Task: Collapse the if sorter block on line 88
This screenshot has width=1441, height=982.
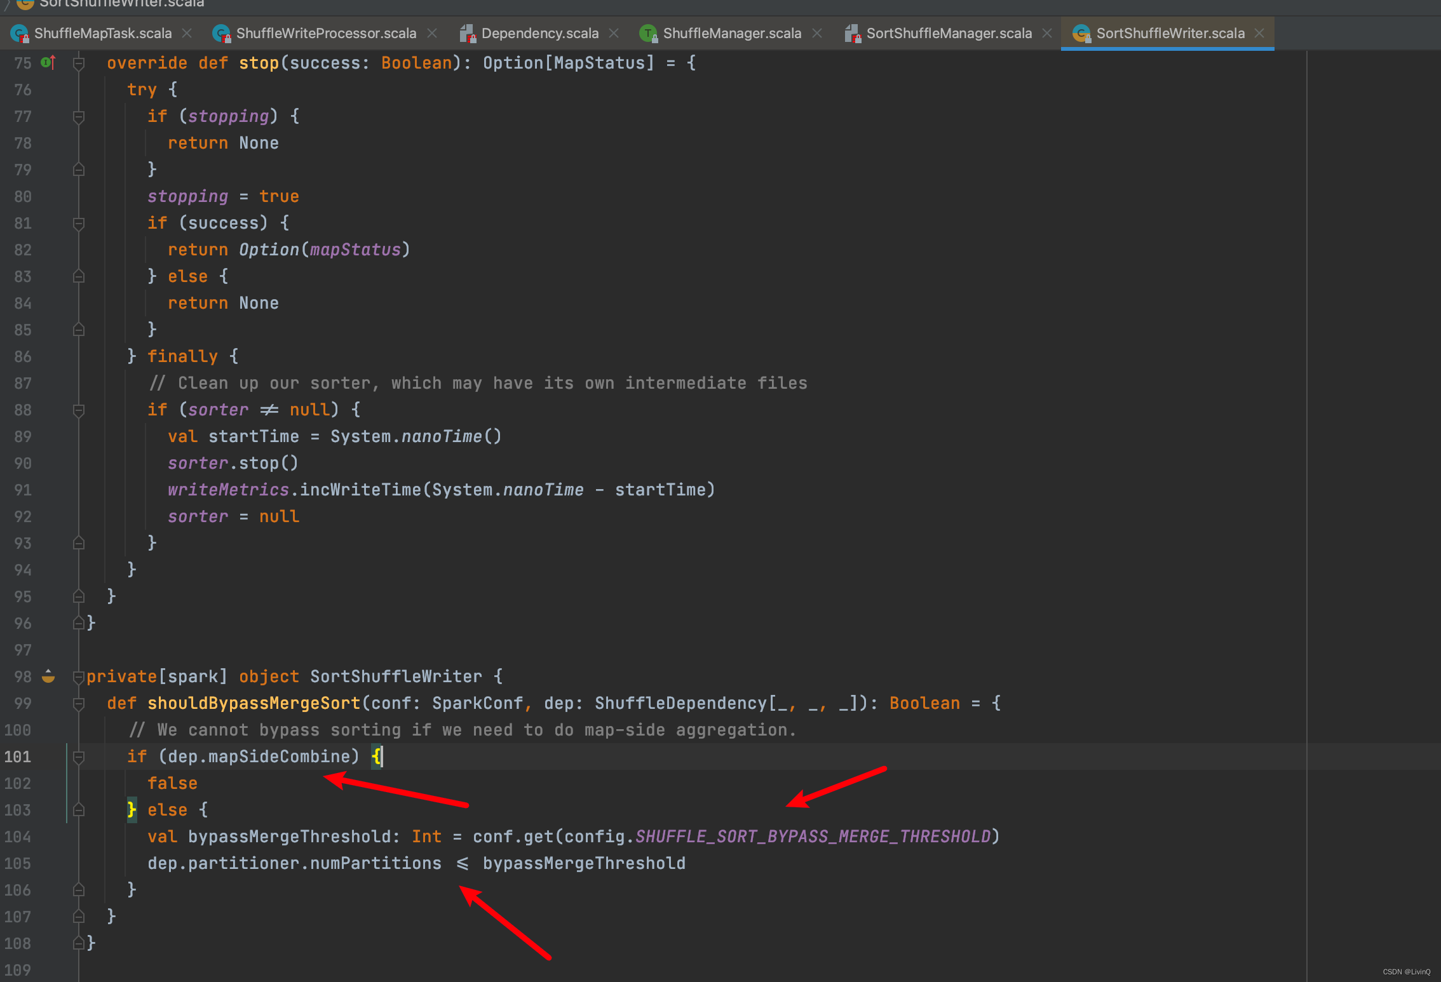Action: [79, 410]
